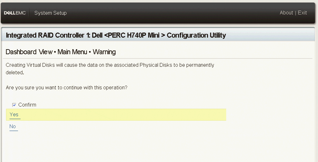Go to Dashboard View in the breadcrumb
The height and width of the screenshot is (162, 318).
(29, 52)
